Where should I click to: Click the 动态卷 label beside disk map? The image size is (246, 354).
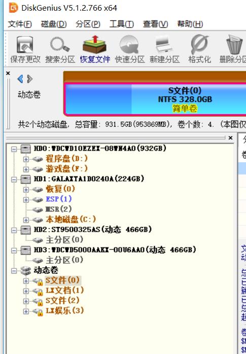[x=29, y=94]
